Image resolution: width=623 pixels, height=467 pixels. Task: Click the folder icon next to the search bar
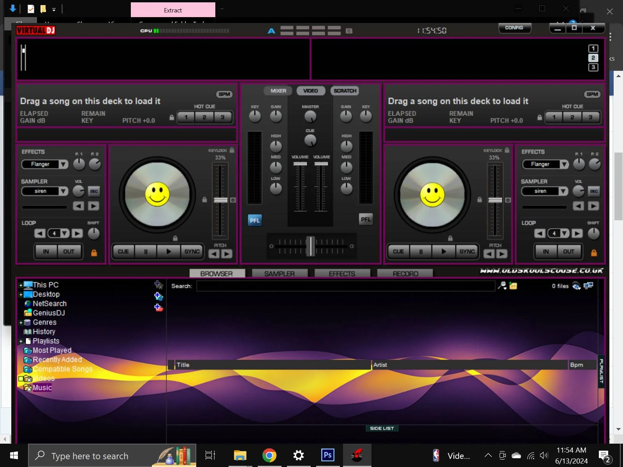(513, 286)
